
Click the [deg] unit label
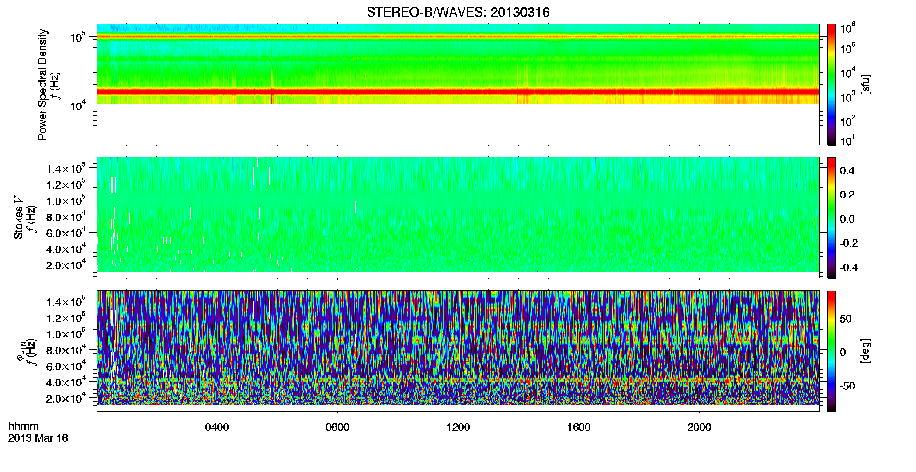click(x=865, y=351)
